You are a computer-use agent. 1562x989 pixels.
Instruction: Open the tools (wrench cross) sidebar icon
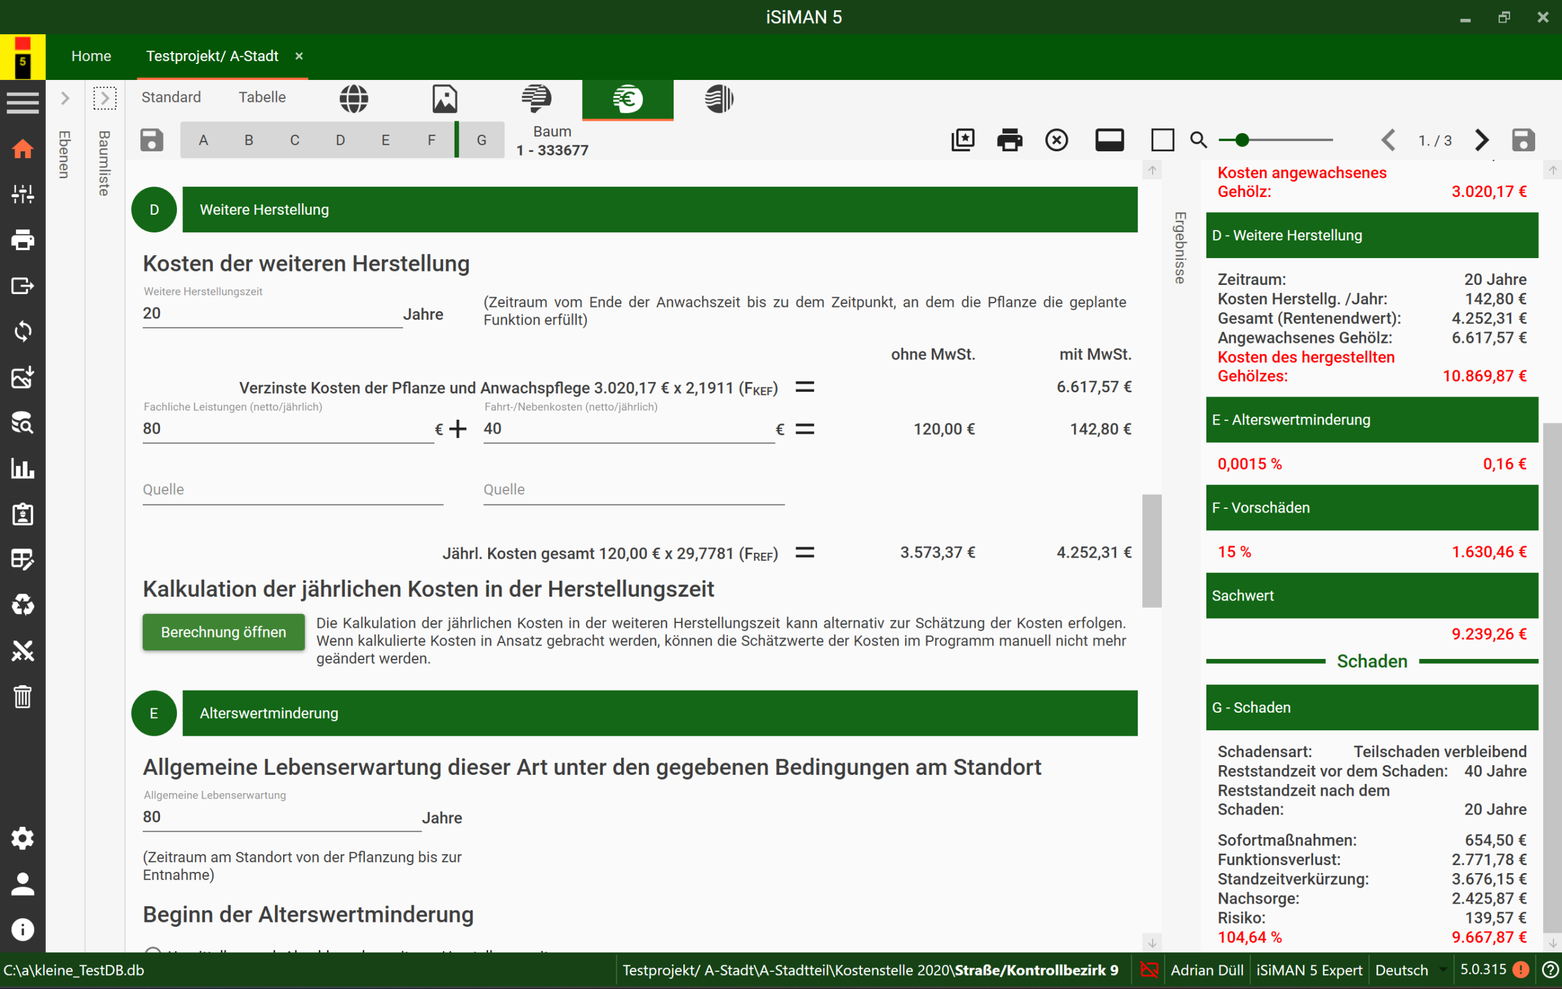pyautogui.click(x=23, y=651)
